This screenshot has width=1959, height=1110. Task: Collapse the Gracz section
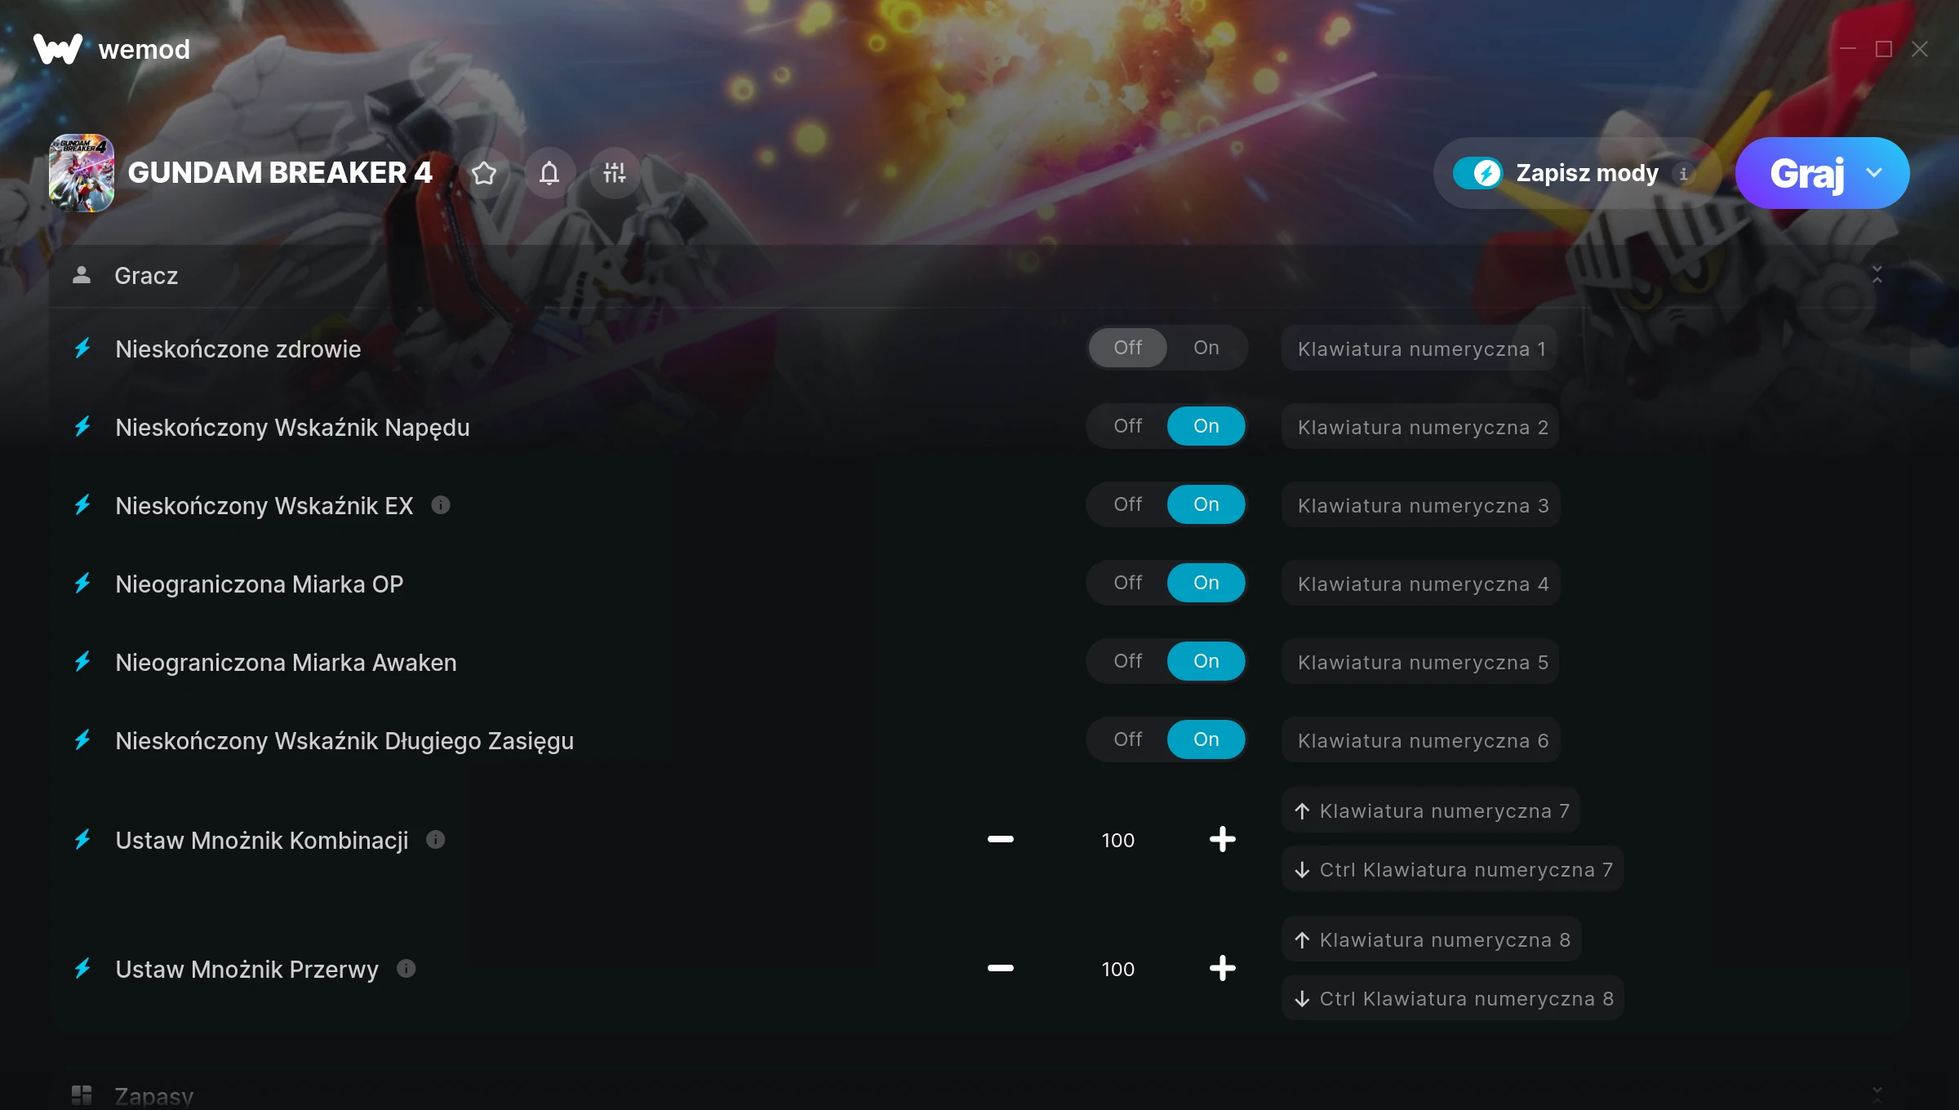coord(1877,275)
